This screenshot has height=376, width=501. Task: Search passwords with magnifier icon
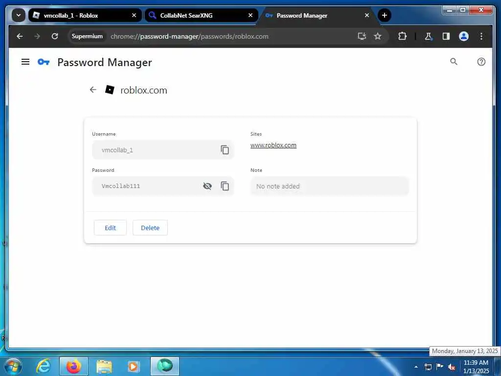point(454,61)
